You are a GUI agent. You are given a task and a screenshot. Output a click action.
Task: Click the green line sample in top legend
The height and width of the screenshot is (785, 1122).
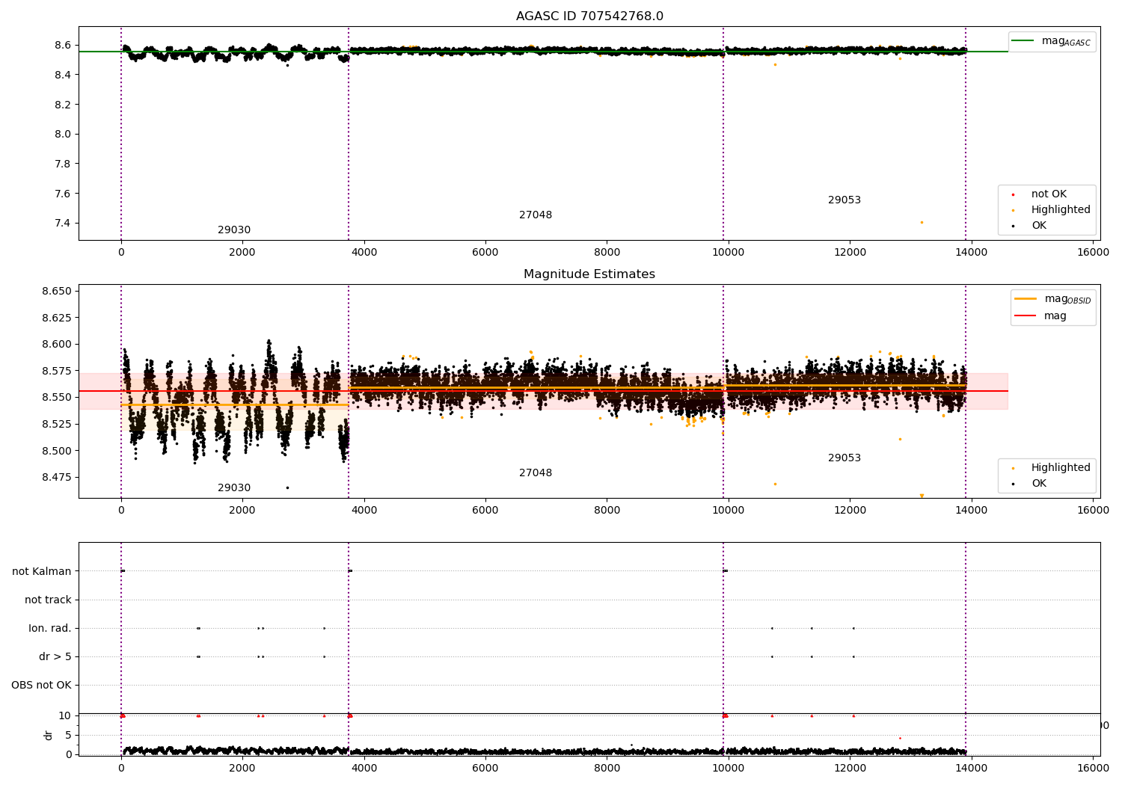click(1023, 41)
